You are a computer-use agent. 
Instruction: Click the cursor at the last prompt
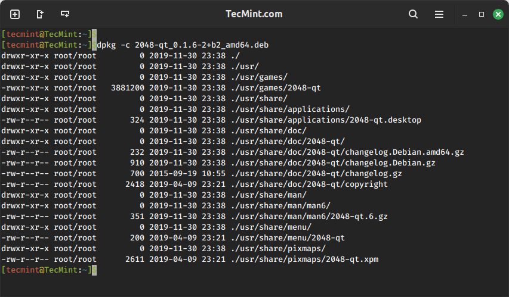point(94,270)
